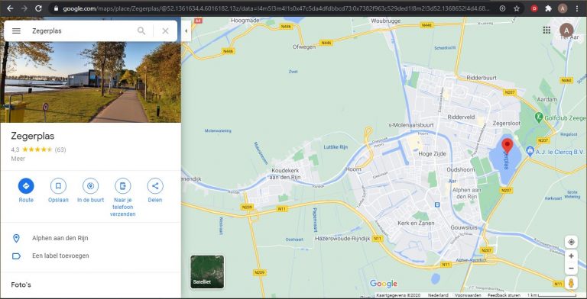
Task: Save place with Opslaan button
Action: (58, 186)
